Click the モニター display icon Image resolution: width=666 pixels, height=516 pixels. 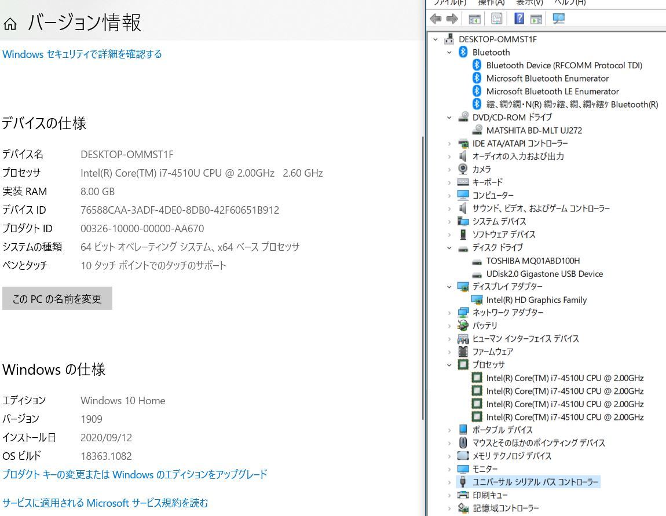pos(463,469)
